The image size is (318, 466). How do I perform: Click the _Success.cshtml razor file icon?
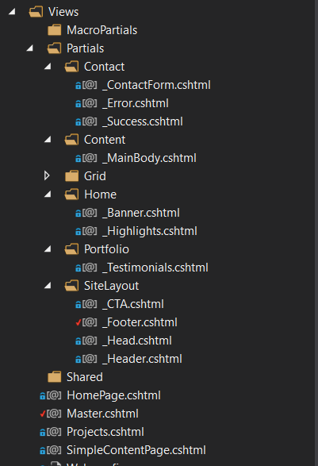[90, 121]
